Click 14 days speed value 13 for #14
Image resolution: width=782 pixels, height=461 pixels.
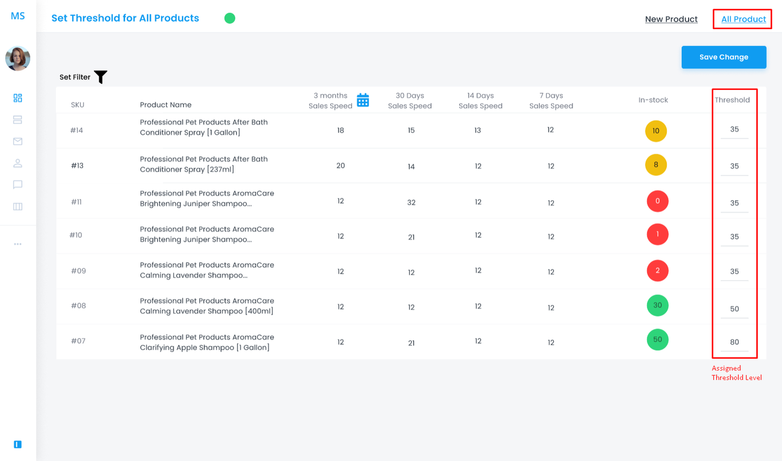tap(477, 130)
